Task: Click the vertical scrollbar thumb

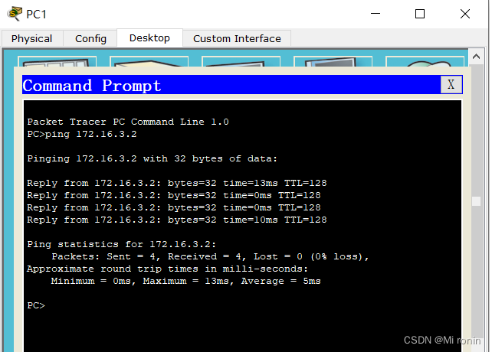Action: coord(476,201)
